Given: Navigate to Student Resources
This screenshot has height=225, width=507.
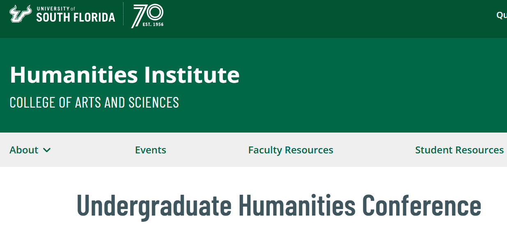Looking at the screenshot, I should pos(459,150).
